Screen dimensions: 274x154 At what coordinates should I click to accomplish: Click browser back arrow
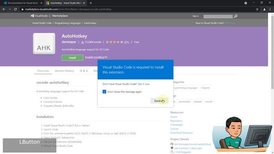pos(4,9)
